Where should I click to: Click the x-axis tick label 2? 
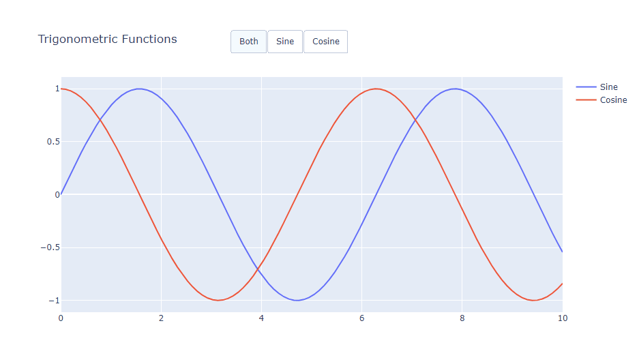[x=161, y=318]
